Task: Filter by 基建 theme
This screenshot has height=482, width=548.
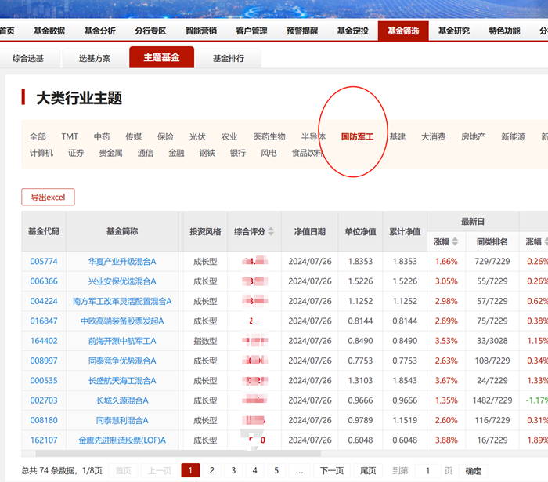Action: coord(398,136)
